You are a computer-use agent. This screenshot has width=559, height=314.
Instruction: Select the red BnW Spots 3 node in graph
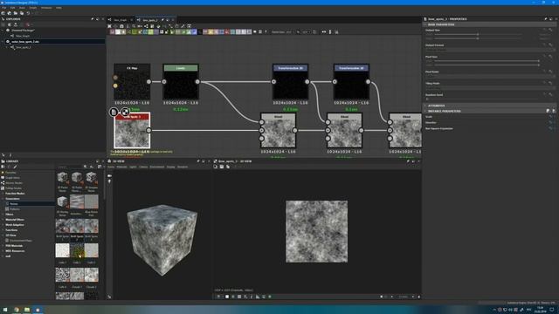[x=132, y=130]
